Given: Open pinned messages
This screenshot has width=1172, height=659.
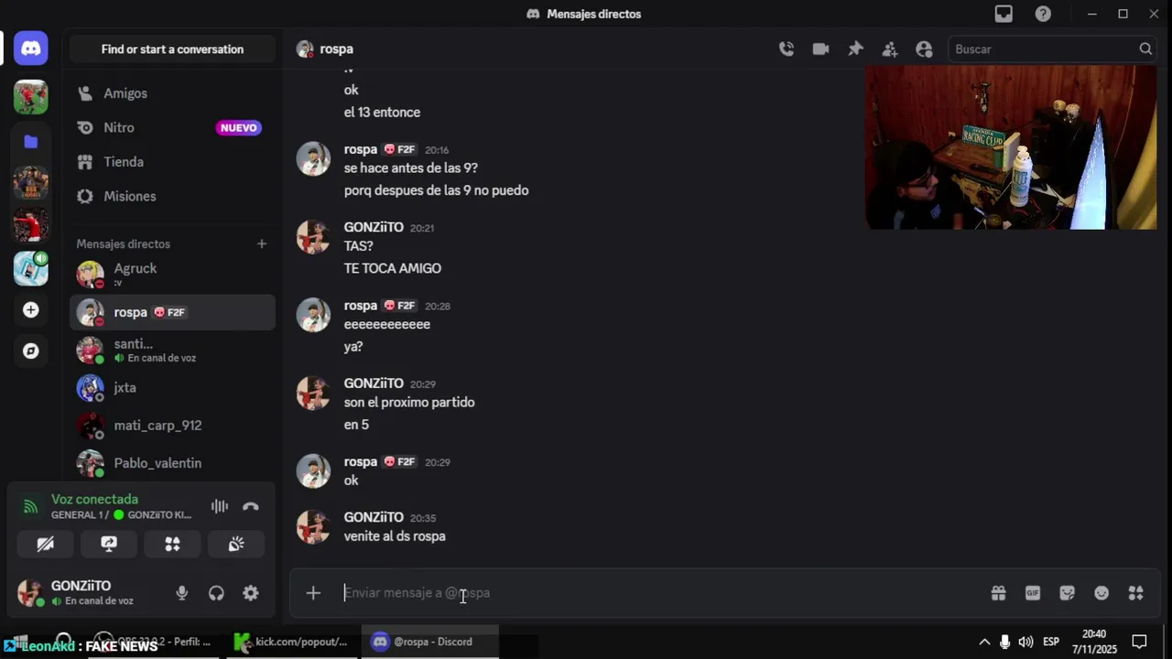Looking at the screenshot, I should coord(855,49).
